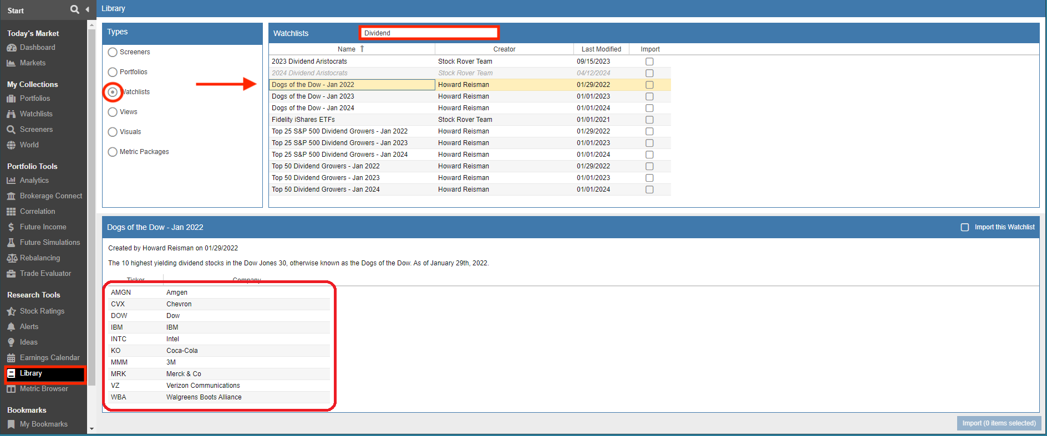Open Future Income in Portfolio Tools
Screen dimensions: 1047x436
point(43,227)
